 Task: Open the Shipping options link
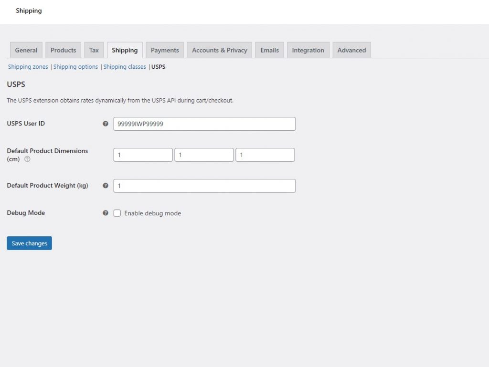pos(75,67)
